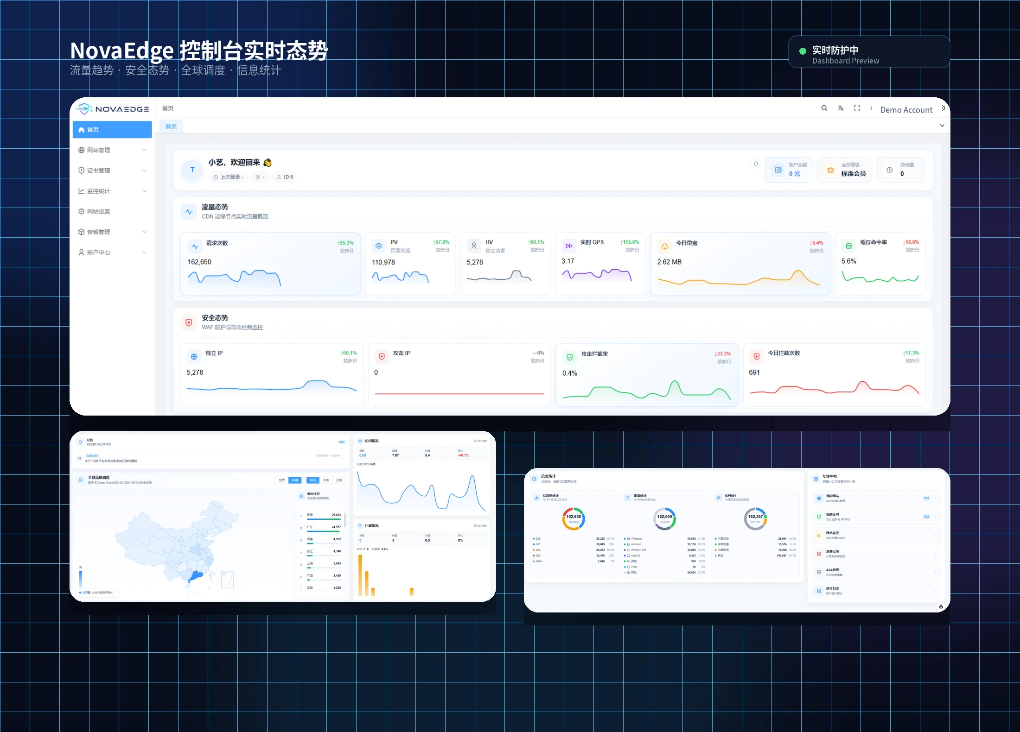Click the red shield icon in 今日拦截次数 card
Viewport: 1020px width, 732px height.
(x=757, y=357)
